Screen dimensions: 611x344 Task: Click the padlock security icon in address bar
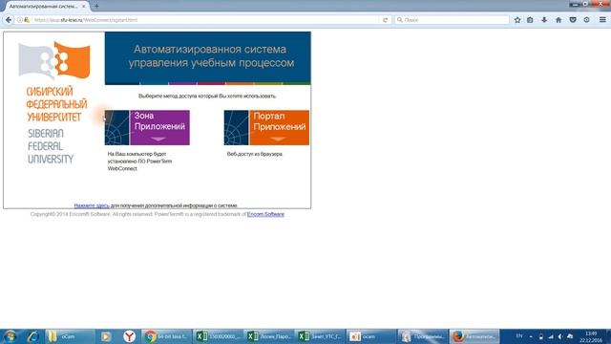click(x=27, y=20)
